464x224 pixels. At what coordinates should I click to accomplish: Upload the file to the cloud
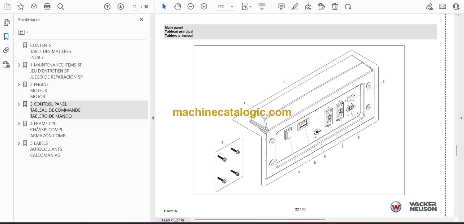pyautogui.click(x=34, y=6)
